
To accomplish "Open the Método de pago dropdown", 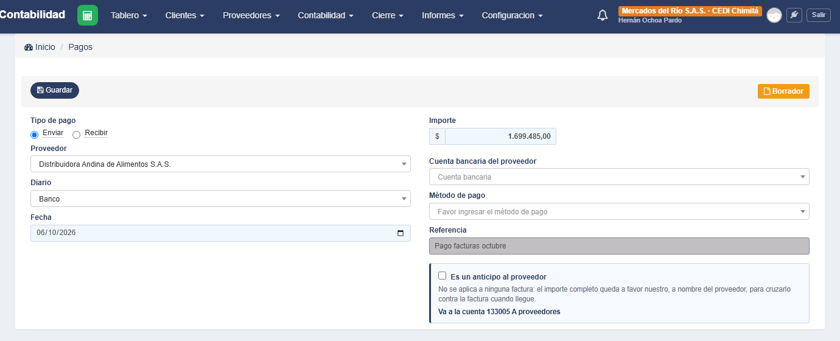I will click(x=619, y=211).
